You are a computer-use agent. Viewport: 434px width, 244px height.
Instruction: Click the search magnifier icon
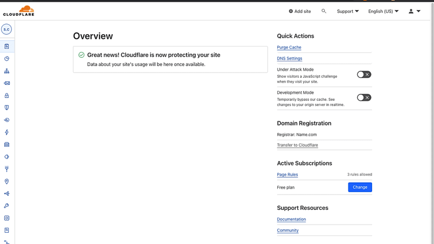point(324,11)
